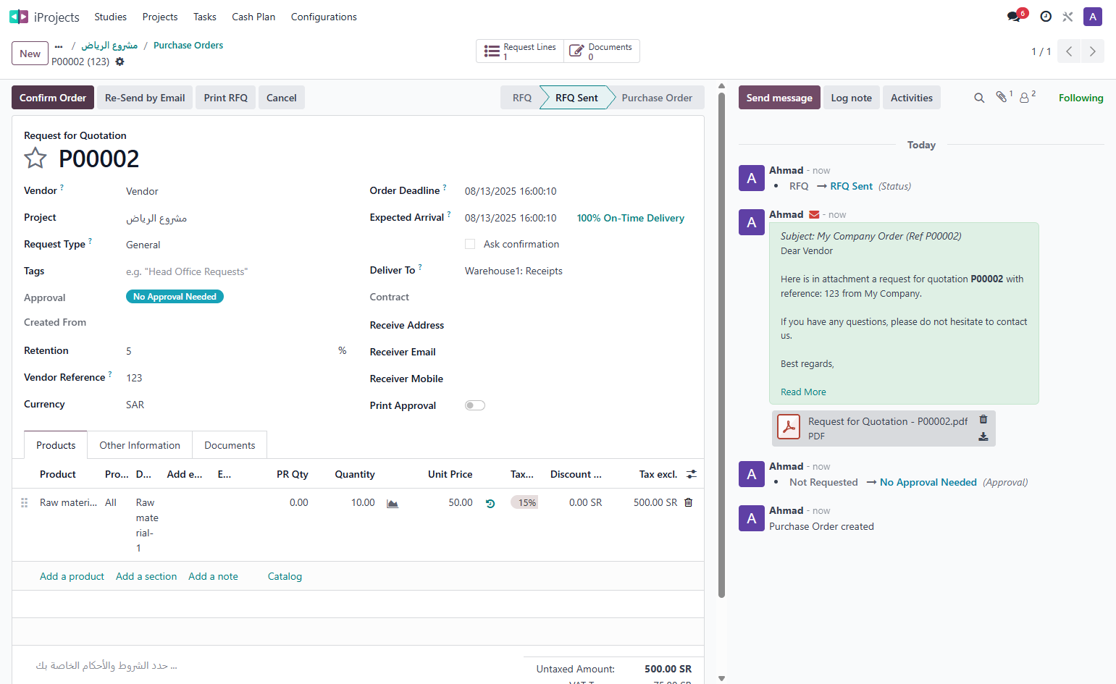The image size is (1116, 684).
Task: Open the Catalog link
Action: click(x=285, y=576)
